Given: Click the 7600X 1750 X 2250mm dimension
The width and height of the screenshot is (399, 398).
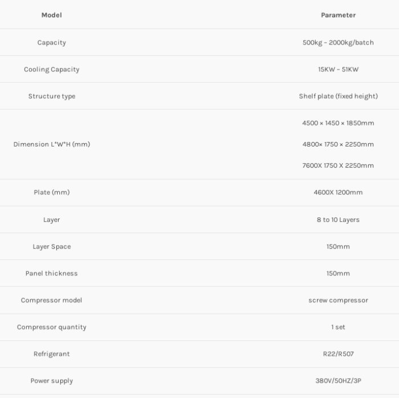Looking at the screenshot, I should (338, 166).
